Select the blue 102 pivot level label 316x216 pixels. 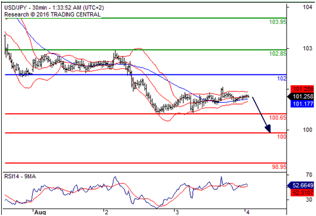282,78
